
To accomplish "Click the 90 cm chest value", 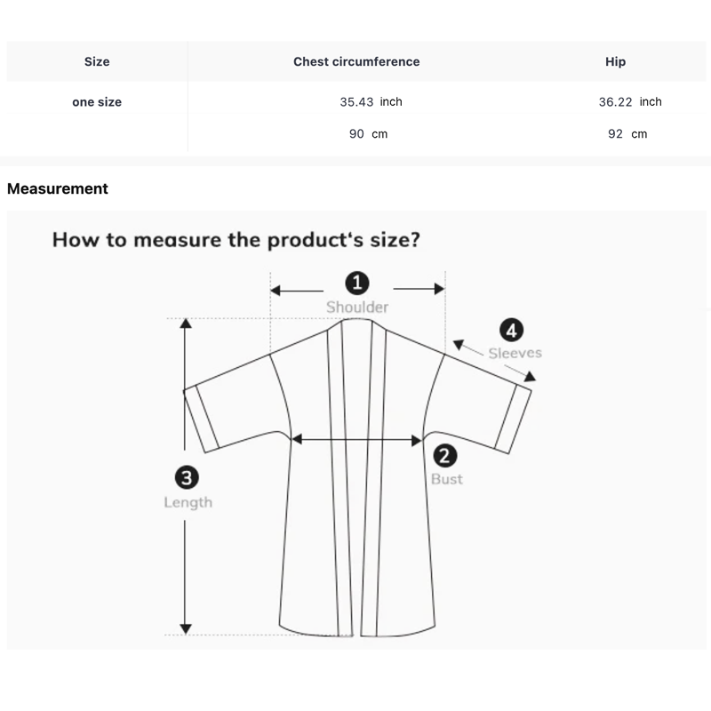I will click(x=368, y=134).
